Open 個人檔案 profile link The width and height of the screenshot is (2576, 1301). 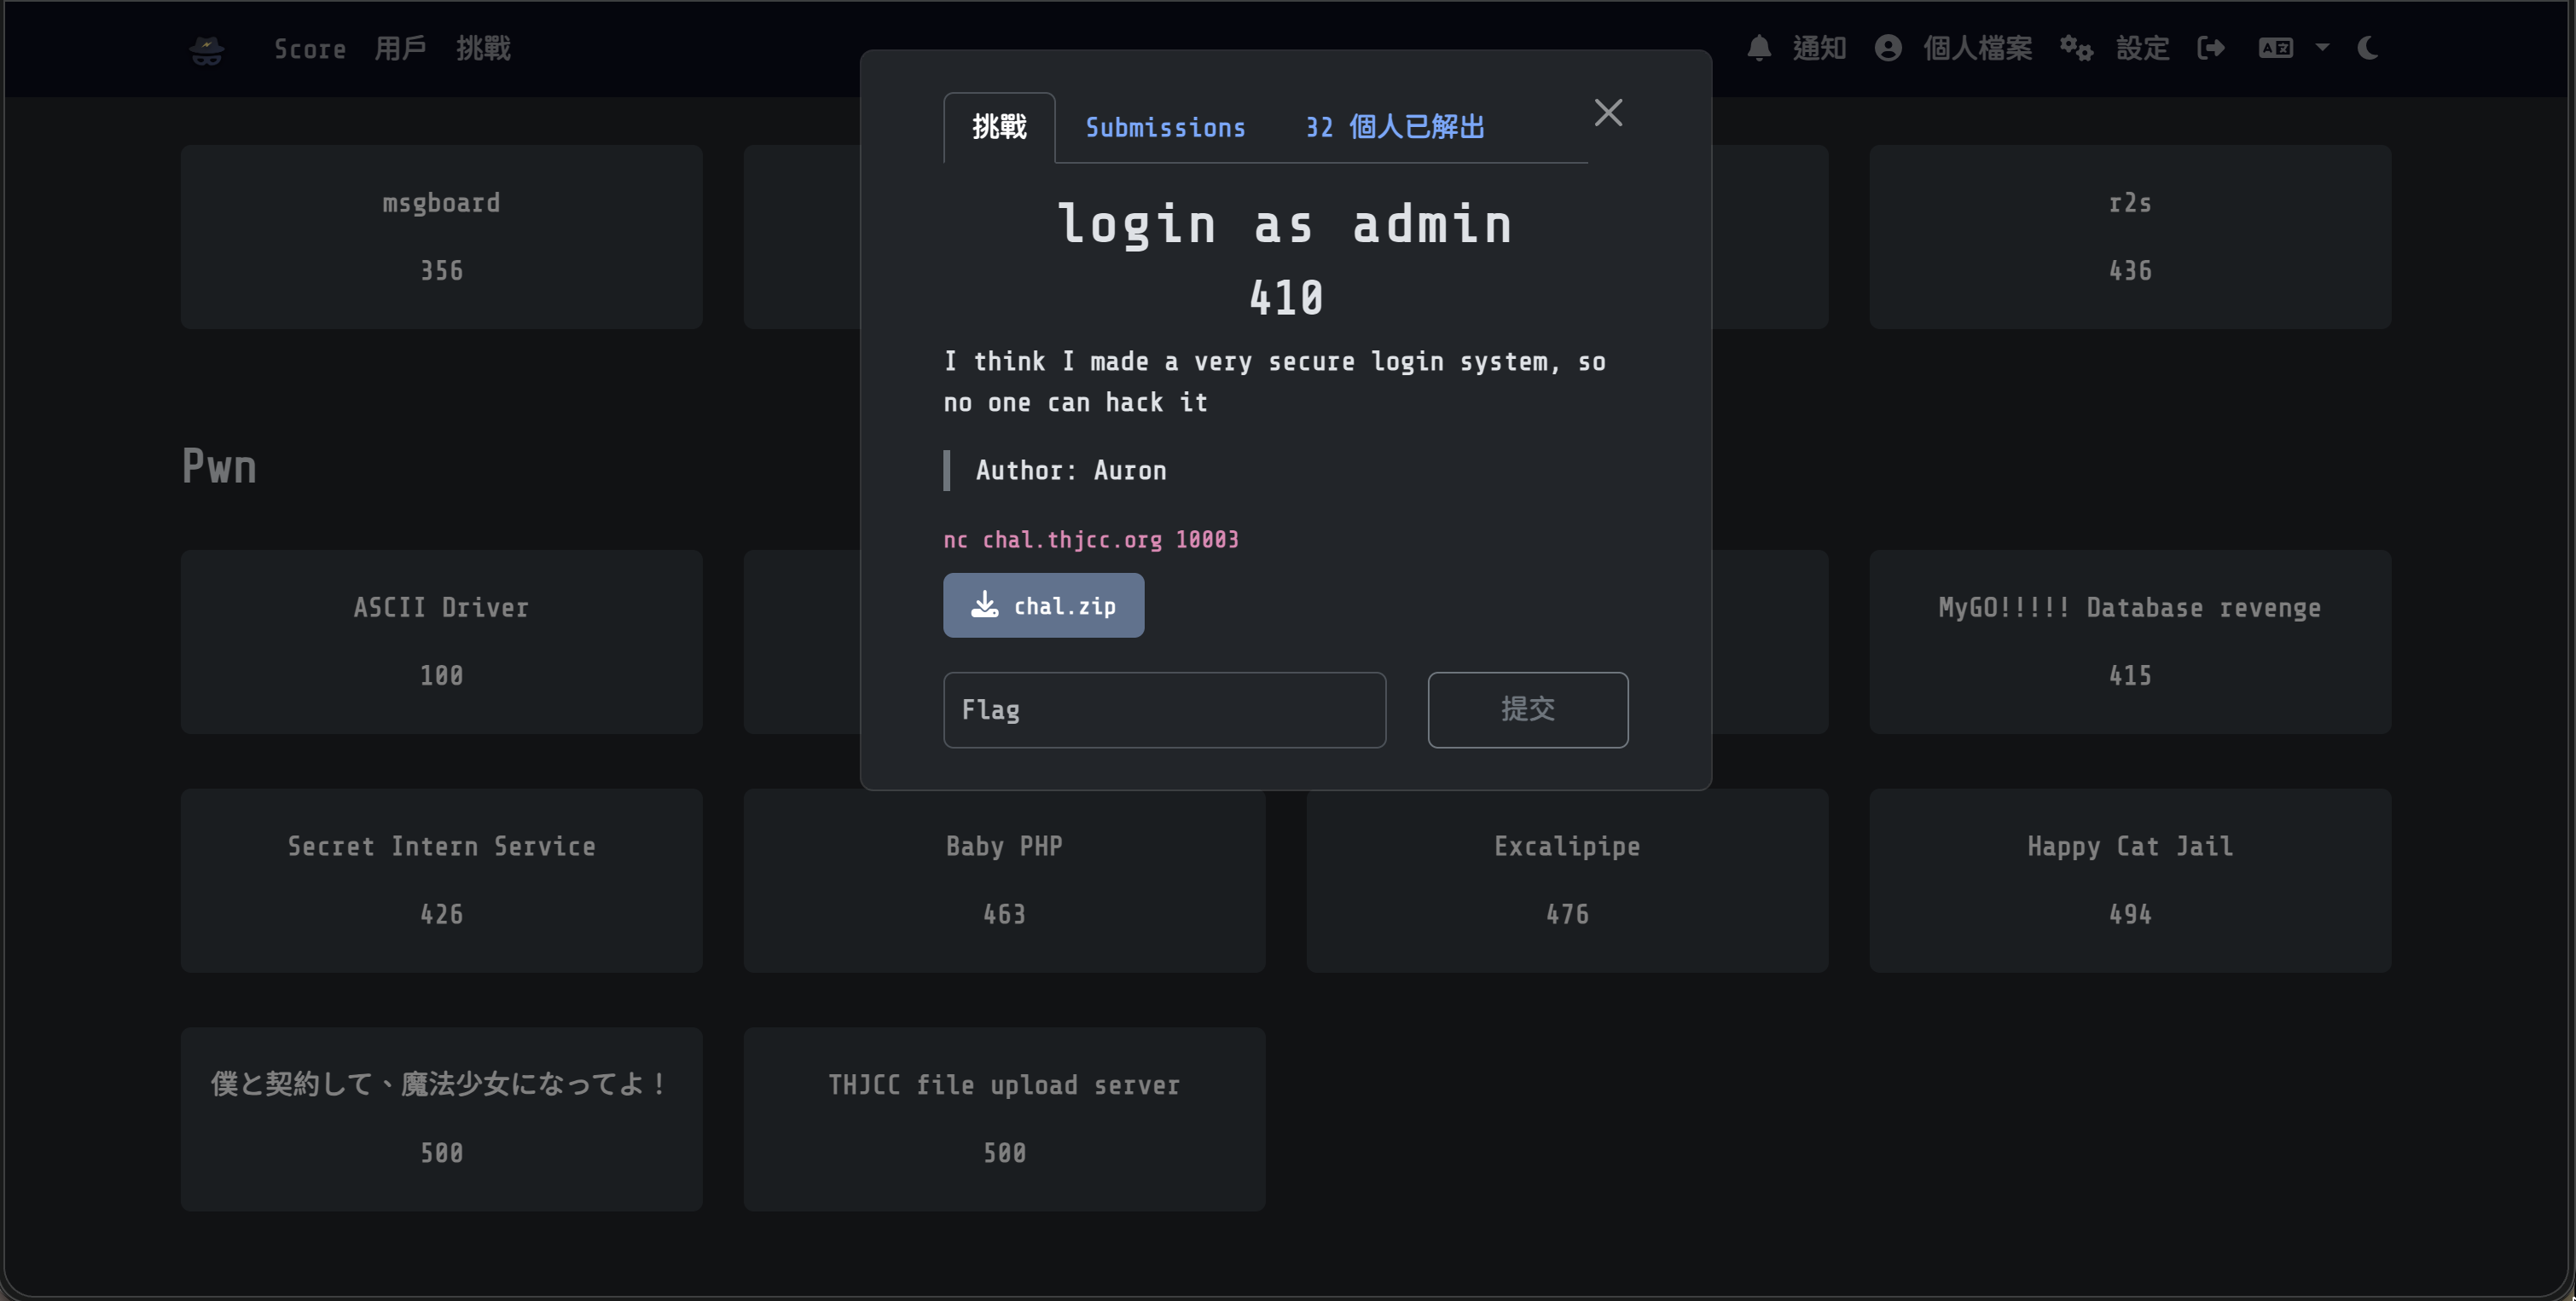click(x=1977, y=48)
